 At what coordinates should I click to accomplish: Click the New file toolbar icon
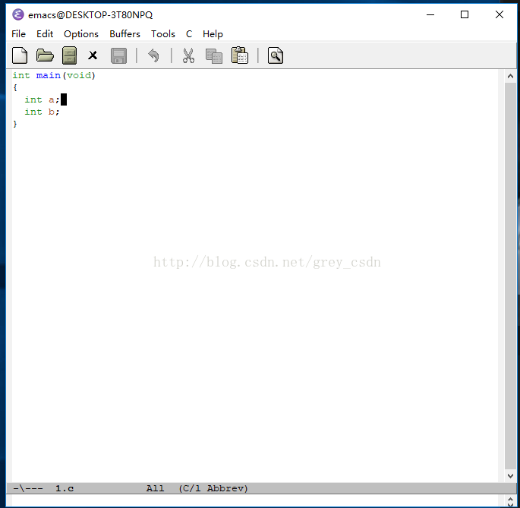pos(20,55)
